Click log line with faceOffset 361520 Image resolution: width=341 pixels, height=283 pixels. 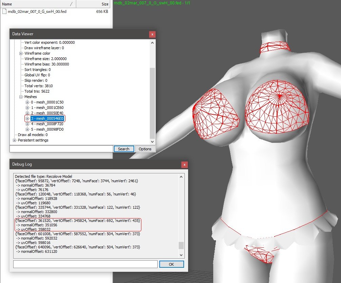[78, 221]
